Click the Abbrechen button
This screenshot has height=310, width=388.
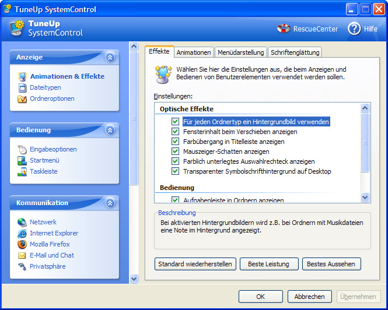[310, 297]
